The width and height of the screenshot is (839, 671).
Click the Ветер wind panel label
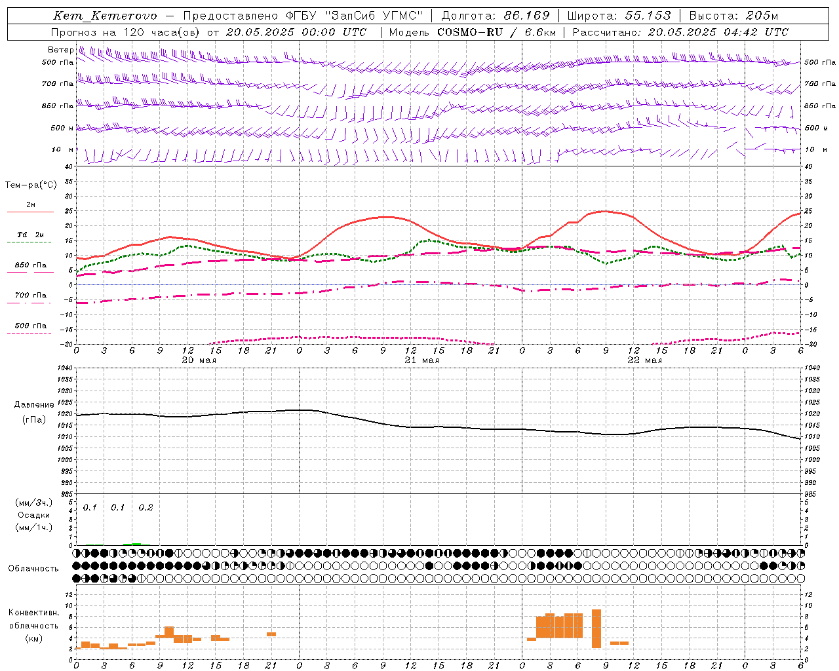pyautogui.click(x=60, y=50)
